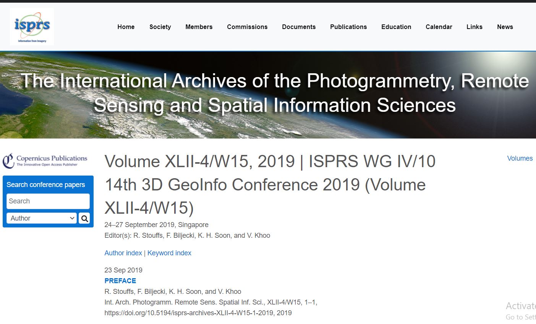Focus the Search conference papers field
The width and height of the screenshot is (536, 324).
pos(48,201)
